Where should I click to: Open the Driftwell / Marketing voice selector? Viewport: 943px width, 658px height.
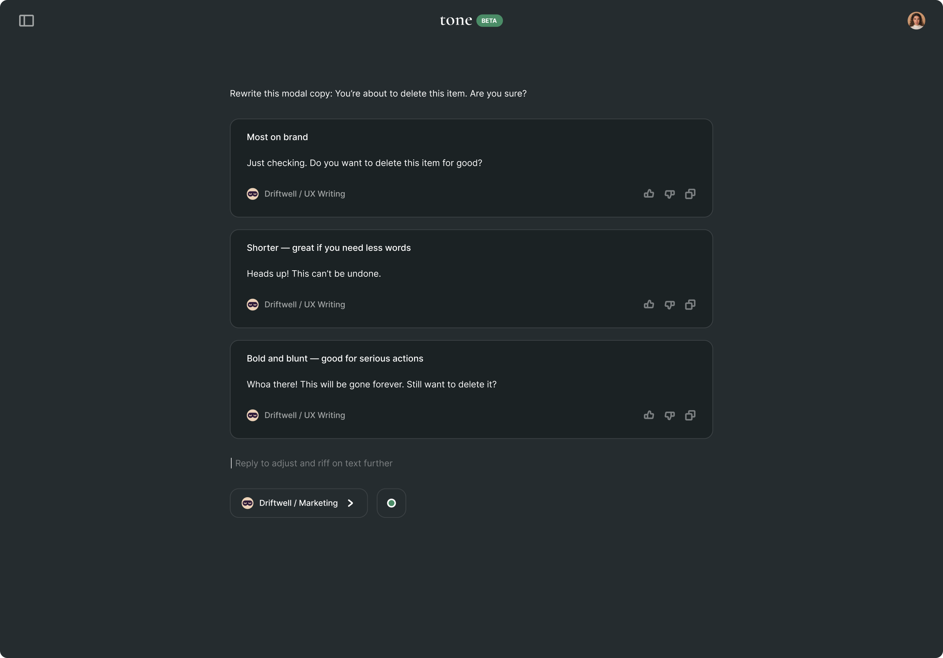[x=298, y=503]
